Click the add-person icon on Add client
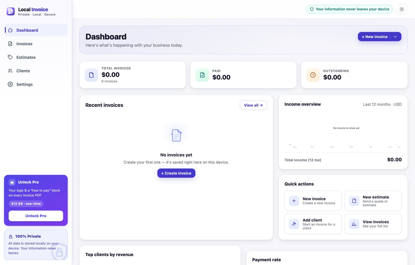The height and width of the screenshot is (265, 415). [x=294, y=224]
